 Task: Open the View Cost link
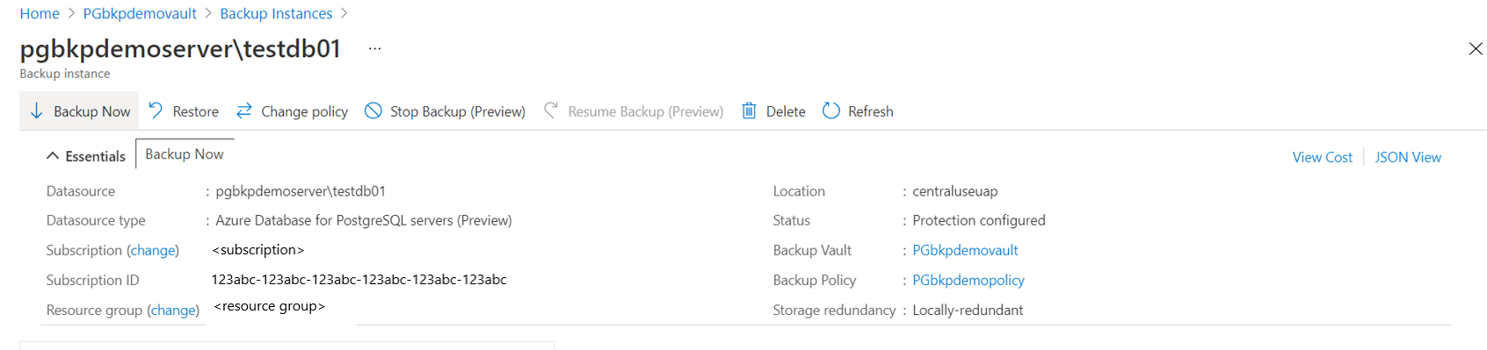(1322, 157)
